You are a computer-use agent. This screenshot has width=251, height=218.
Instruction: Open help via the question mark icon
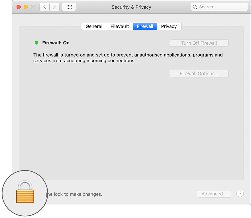240,194
